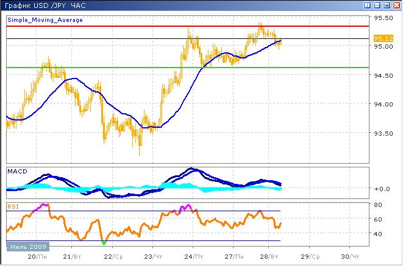Click the 95.50 price axis label
Screen dimensions: 403x266
tap(383, 18)
